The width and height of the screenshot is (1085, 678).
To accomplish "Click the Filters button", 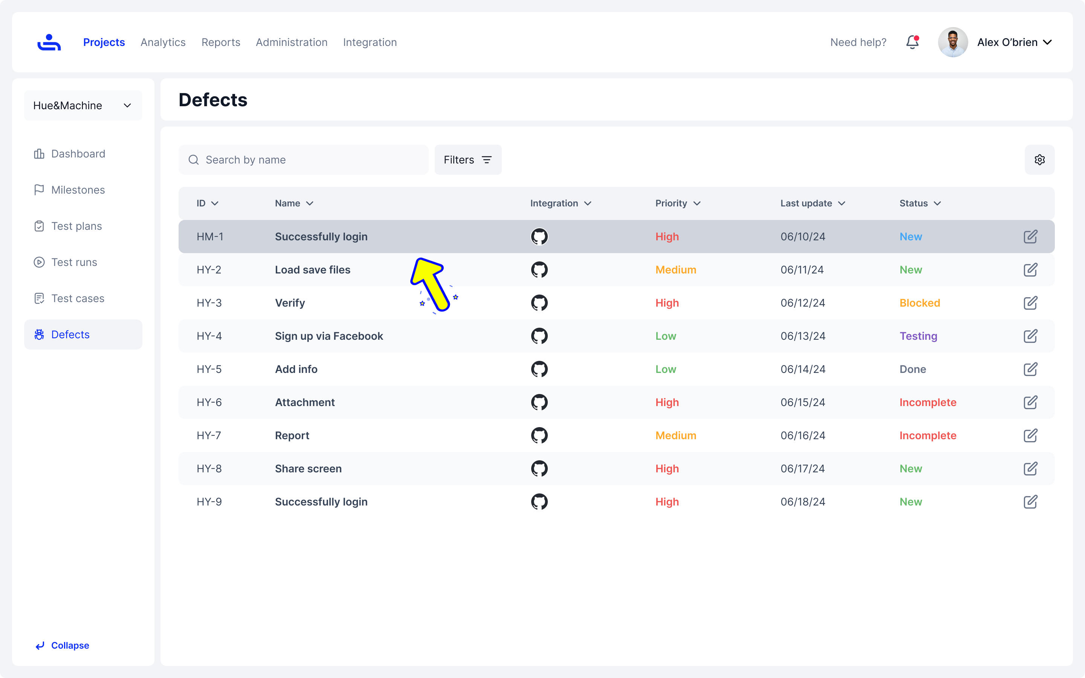I will [x=468, y=160].
